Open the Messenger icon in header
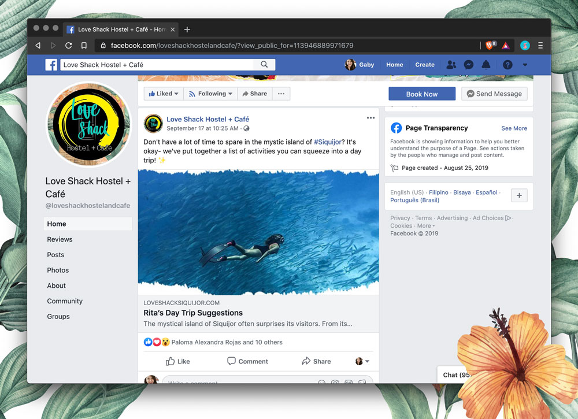 469,65
